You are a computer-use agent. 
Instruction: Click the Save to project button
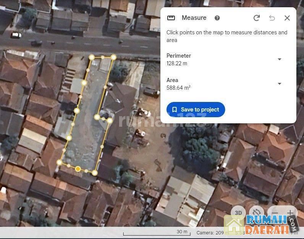[196, 110]
